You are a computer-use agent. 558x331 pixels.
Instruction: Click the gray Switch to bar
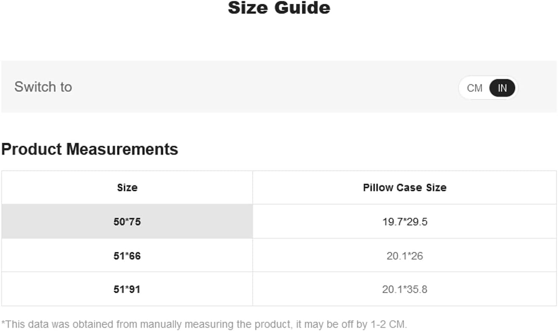(x=279, y=87)
